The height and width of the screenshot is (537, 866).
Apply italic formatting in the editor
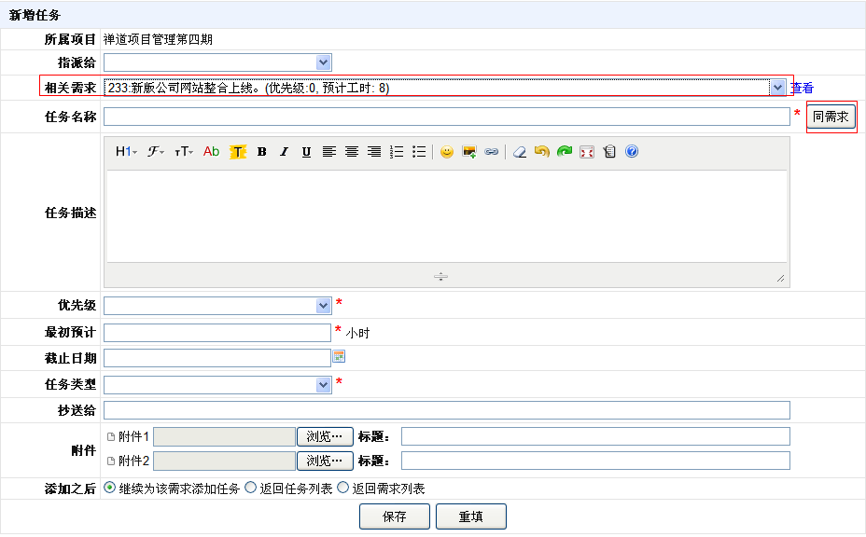[x=285, y=152]
